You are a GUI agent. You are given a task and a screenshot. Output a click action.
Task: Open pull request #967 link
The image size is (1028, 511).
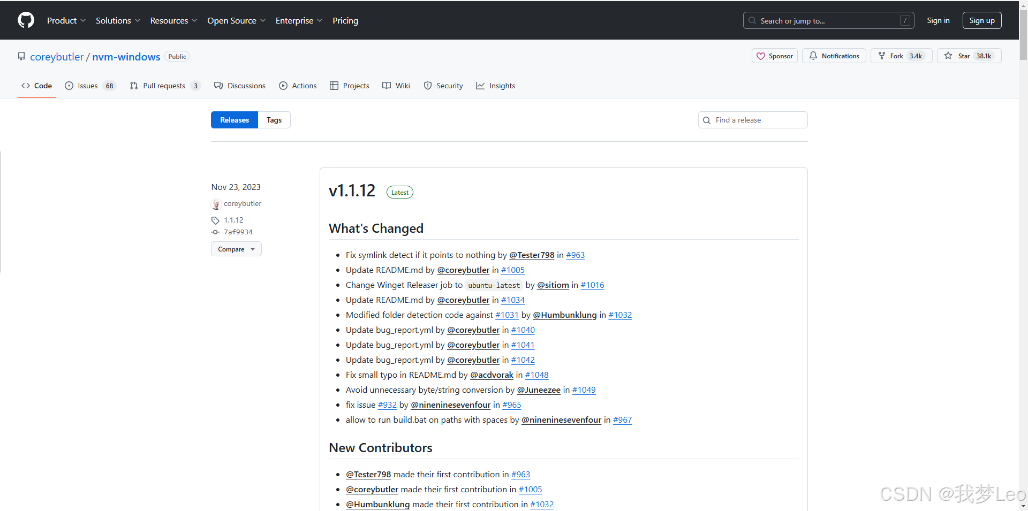[622, 420]
